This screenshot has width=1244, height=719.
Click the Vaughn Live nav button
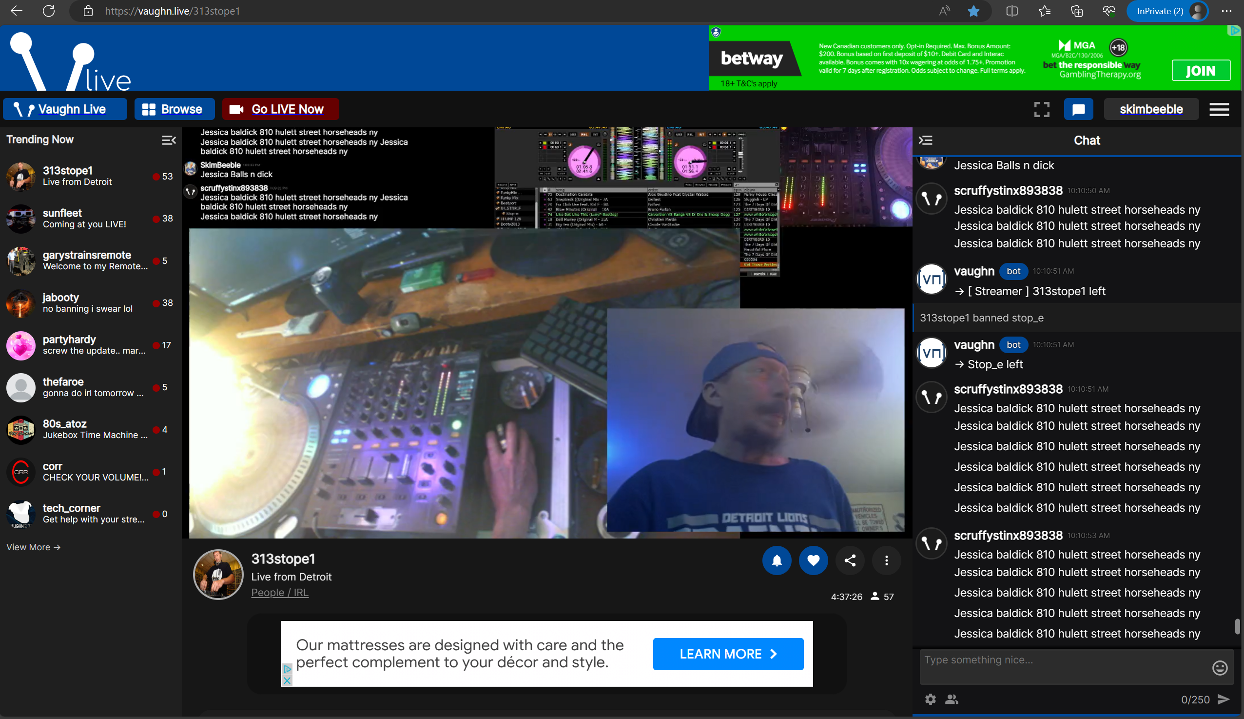[65, 109]
